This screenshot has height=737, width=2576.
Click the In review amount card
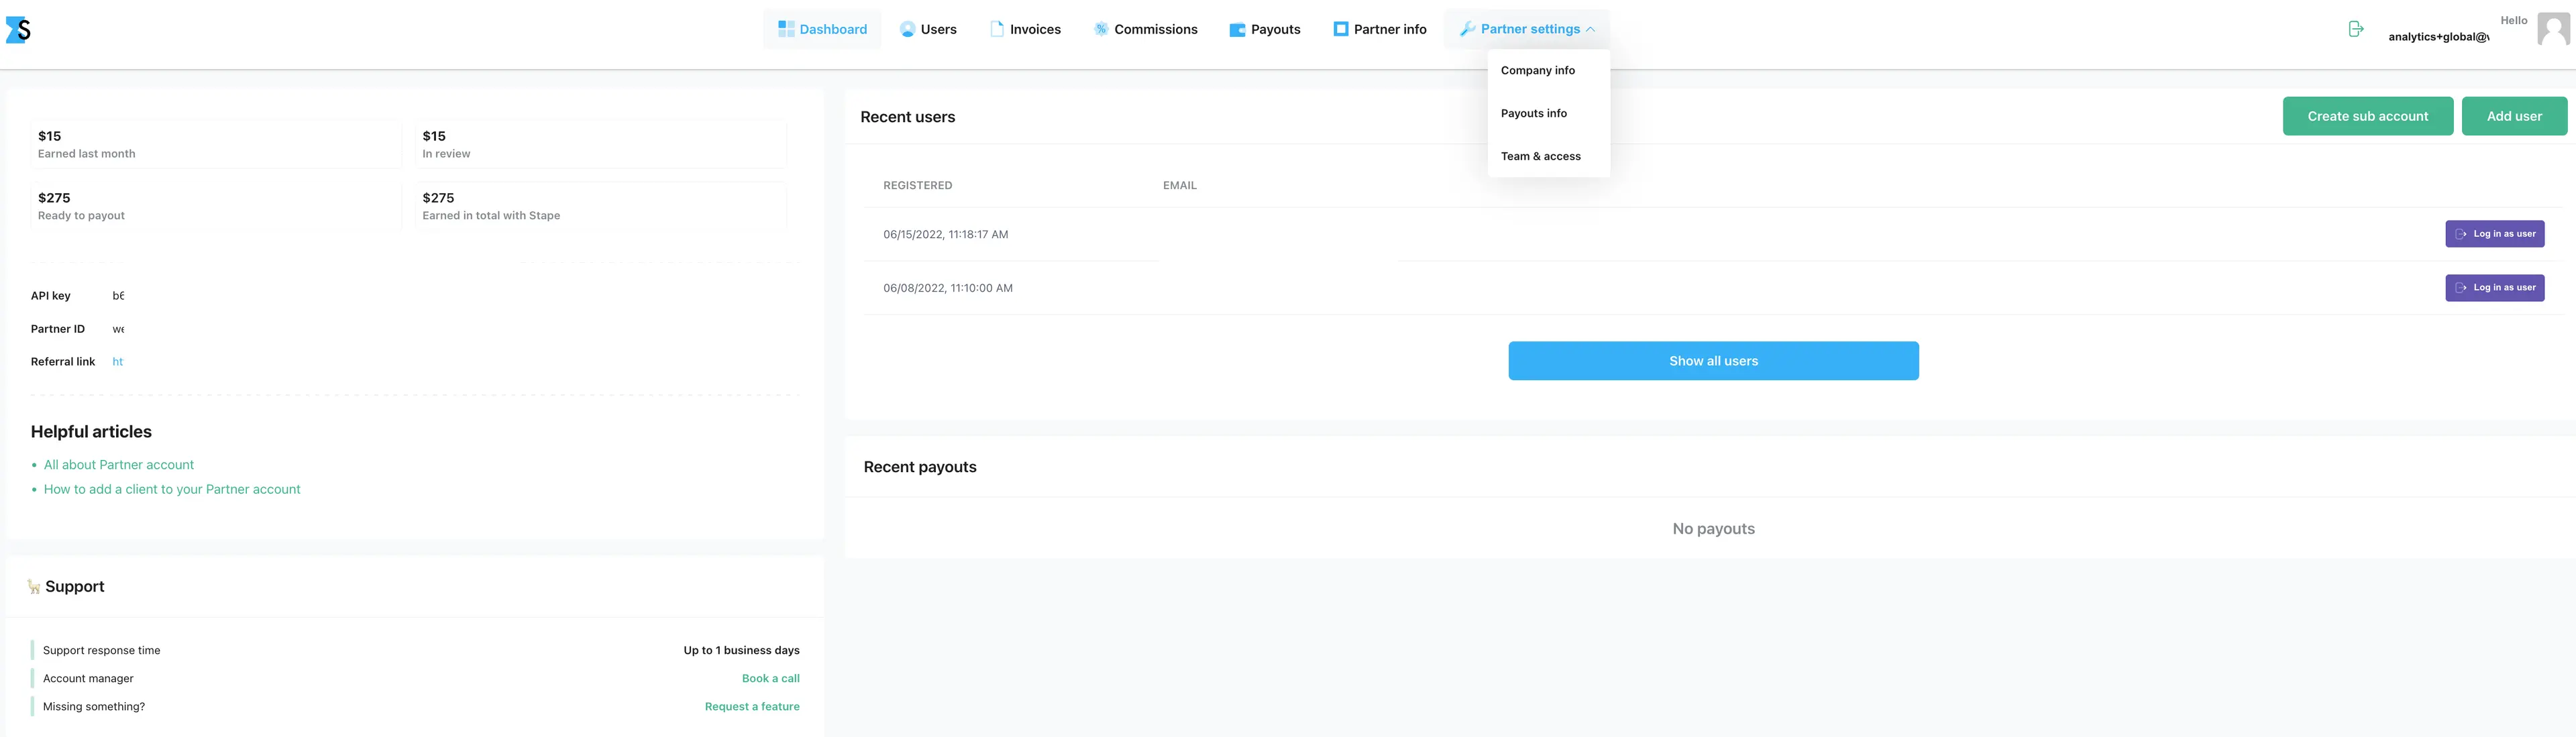point(600,144)
